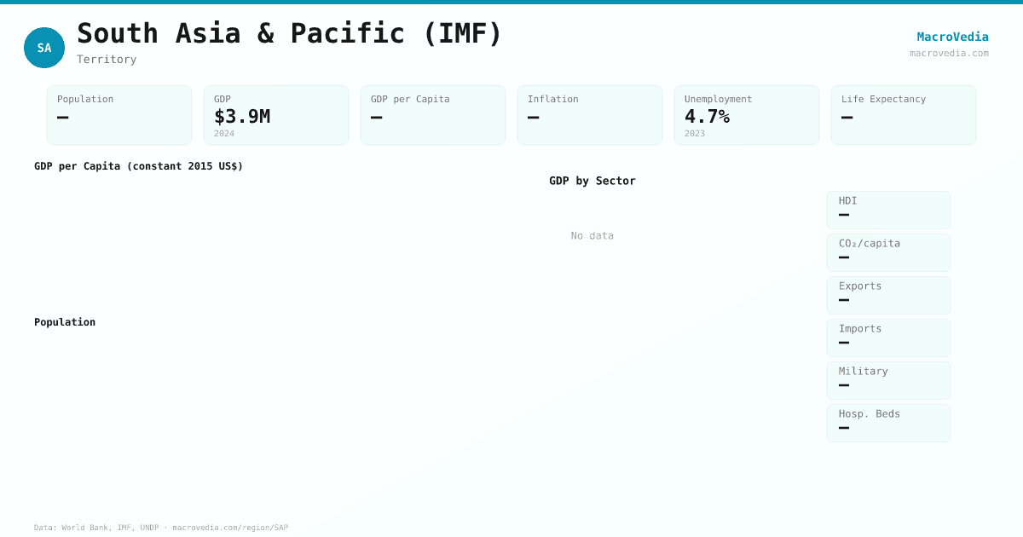Click the GDP per Capita chart title
The width and height of the screenshot is (1023, 537).
point(139,166)
